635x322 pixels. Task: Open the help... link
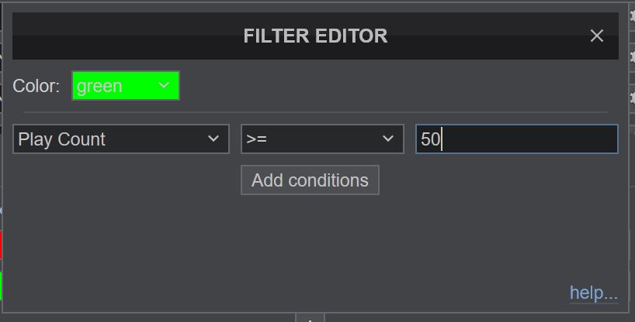pyautogui.click(x=594, y=293)
